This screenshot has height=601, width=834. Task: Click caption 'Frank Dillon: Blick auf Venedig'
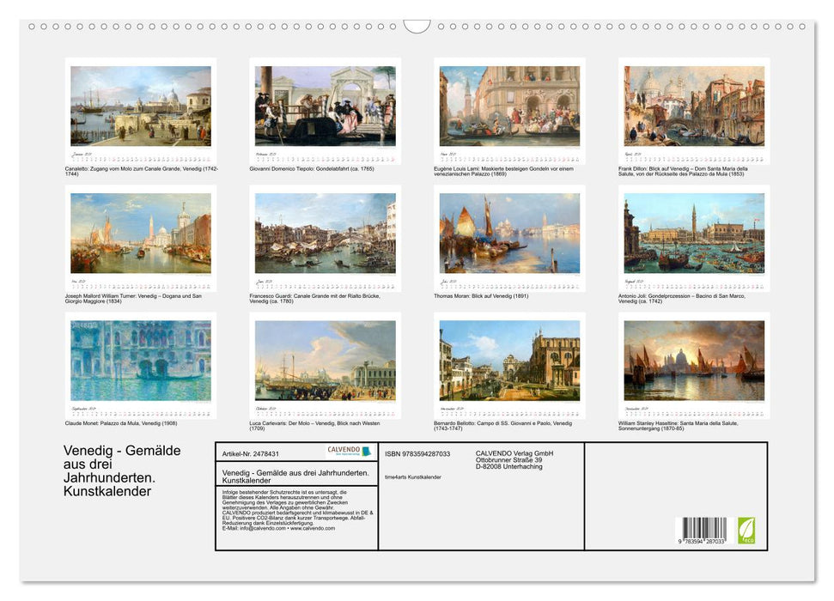tap(683, 171)
